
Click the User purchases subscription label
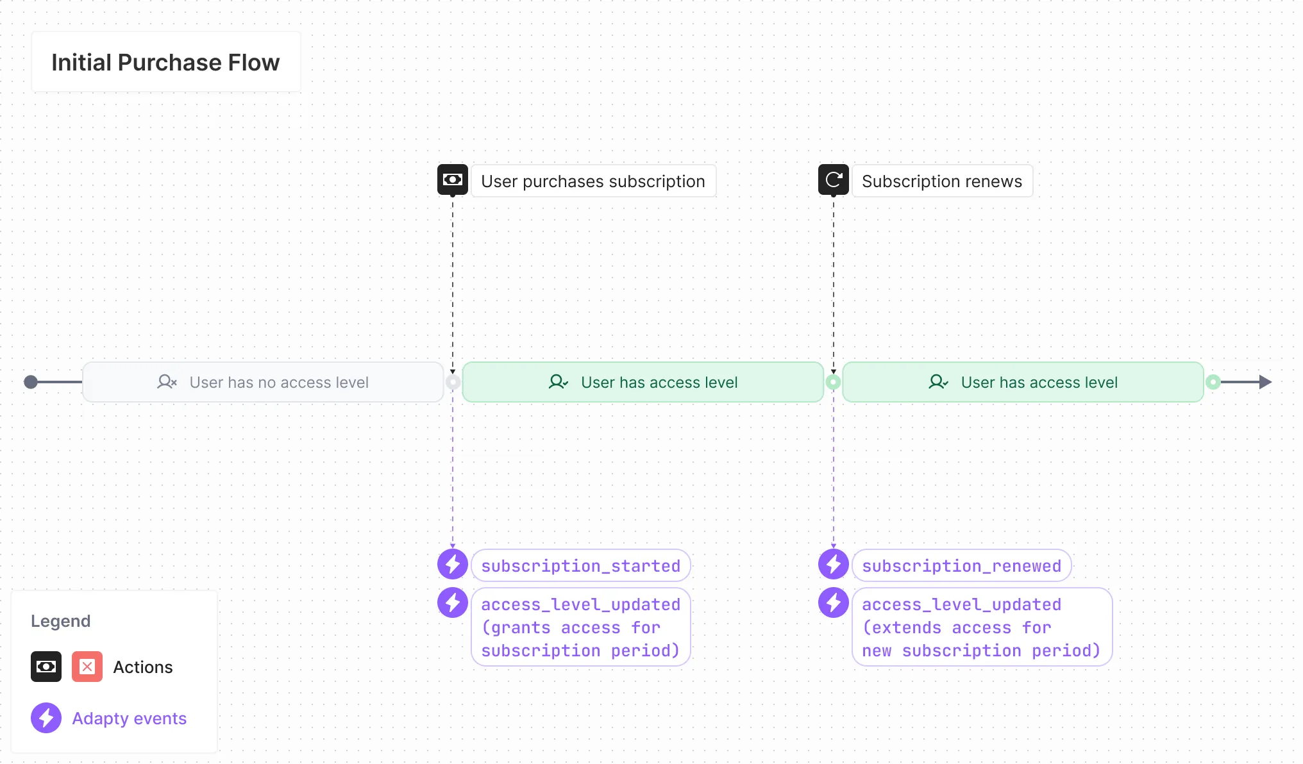coord(593,181)
